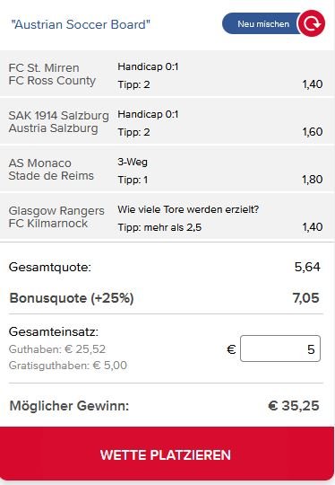Open the Austrian Soccer Board title

pyautogui.click(x=81, y=24)
